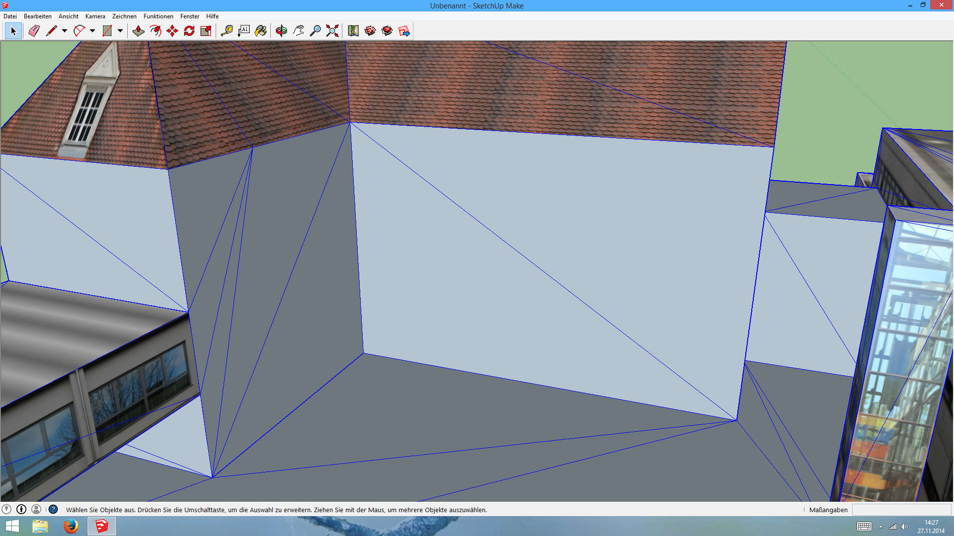Viewport: 954px width, 536px height.
Task: Expand the arc tool dropdown arrow
Action: (92, 31)
